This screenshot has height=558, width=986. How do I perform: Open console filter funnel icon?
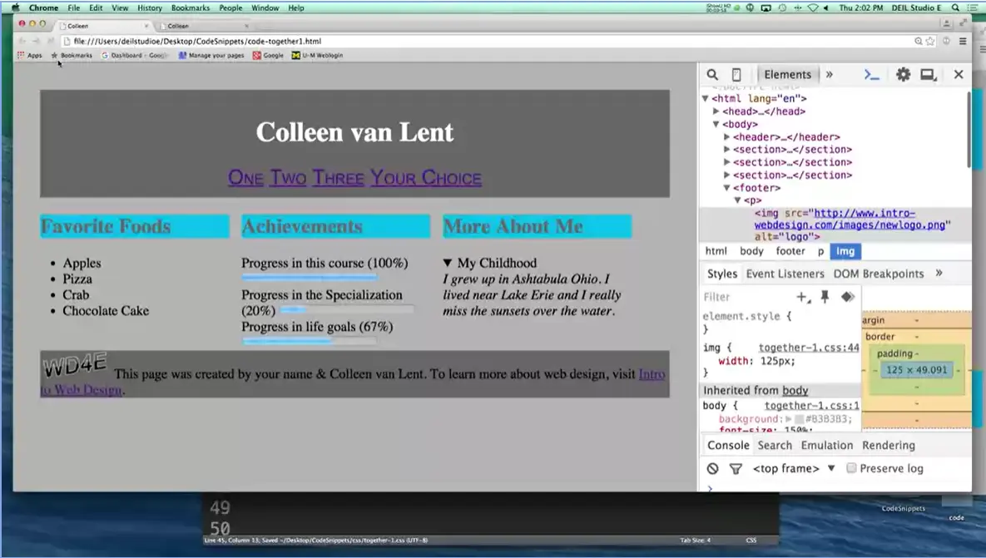click(736, 469)
